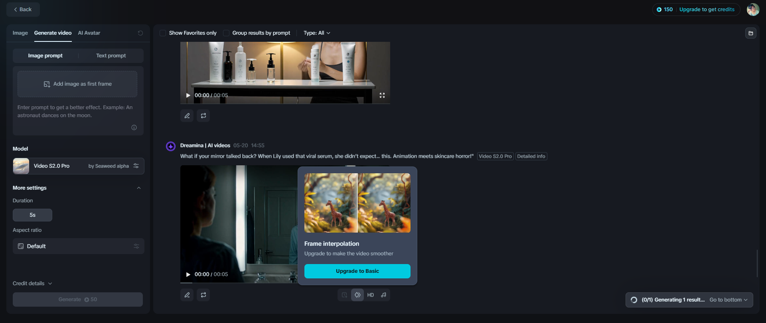Viewport: 766px width, 323px height.
Task: Open user profile avatar
Action: [753, 10]
